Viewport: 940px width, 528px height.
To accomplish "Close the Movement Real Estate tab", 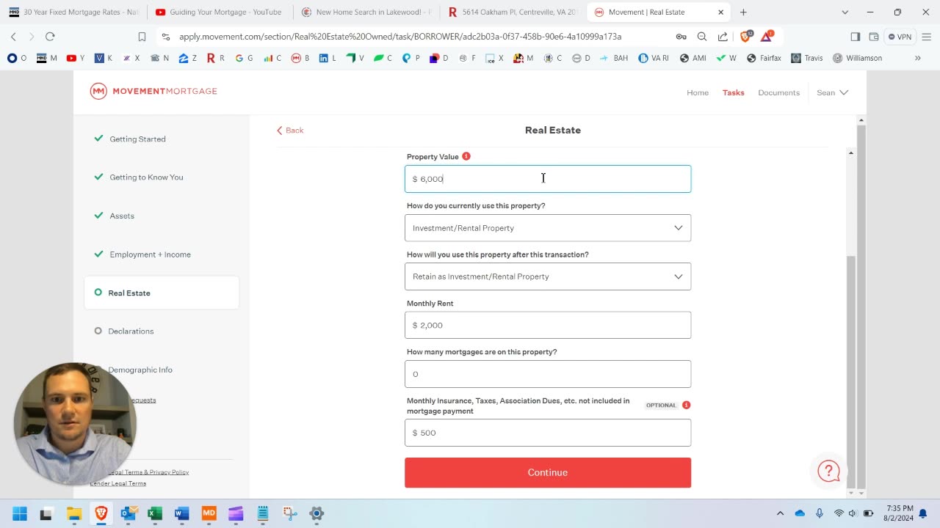I will (720, 12).
